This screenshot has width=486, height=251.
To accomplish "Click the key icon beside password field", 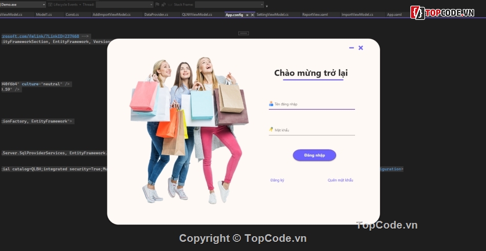I will (x=271, y=130).
